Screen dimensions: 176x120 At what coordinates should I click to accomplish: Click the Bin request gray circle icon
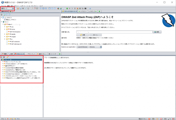point(75,8)
